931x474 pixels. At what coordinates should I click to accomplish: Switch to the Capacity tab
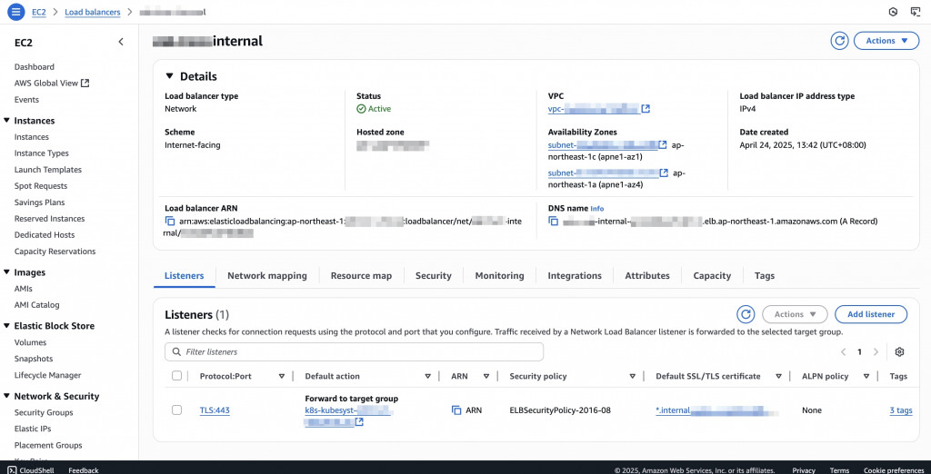pos(712,276)
